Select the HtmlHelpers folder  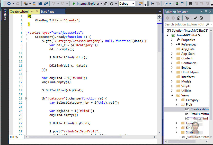[x=190, y=72]
